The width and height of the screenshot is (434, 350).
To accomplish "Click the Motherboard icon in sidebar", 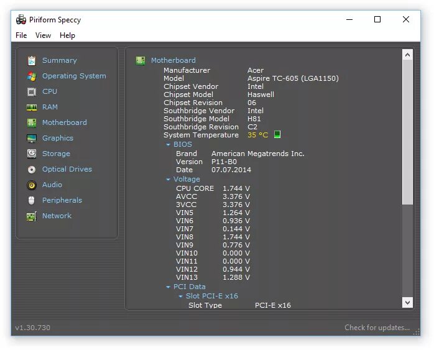I will pos(32,123).
